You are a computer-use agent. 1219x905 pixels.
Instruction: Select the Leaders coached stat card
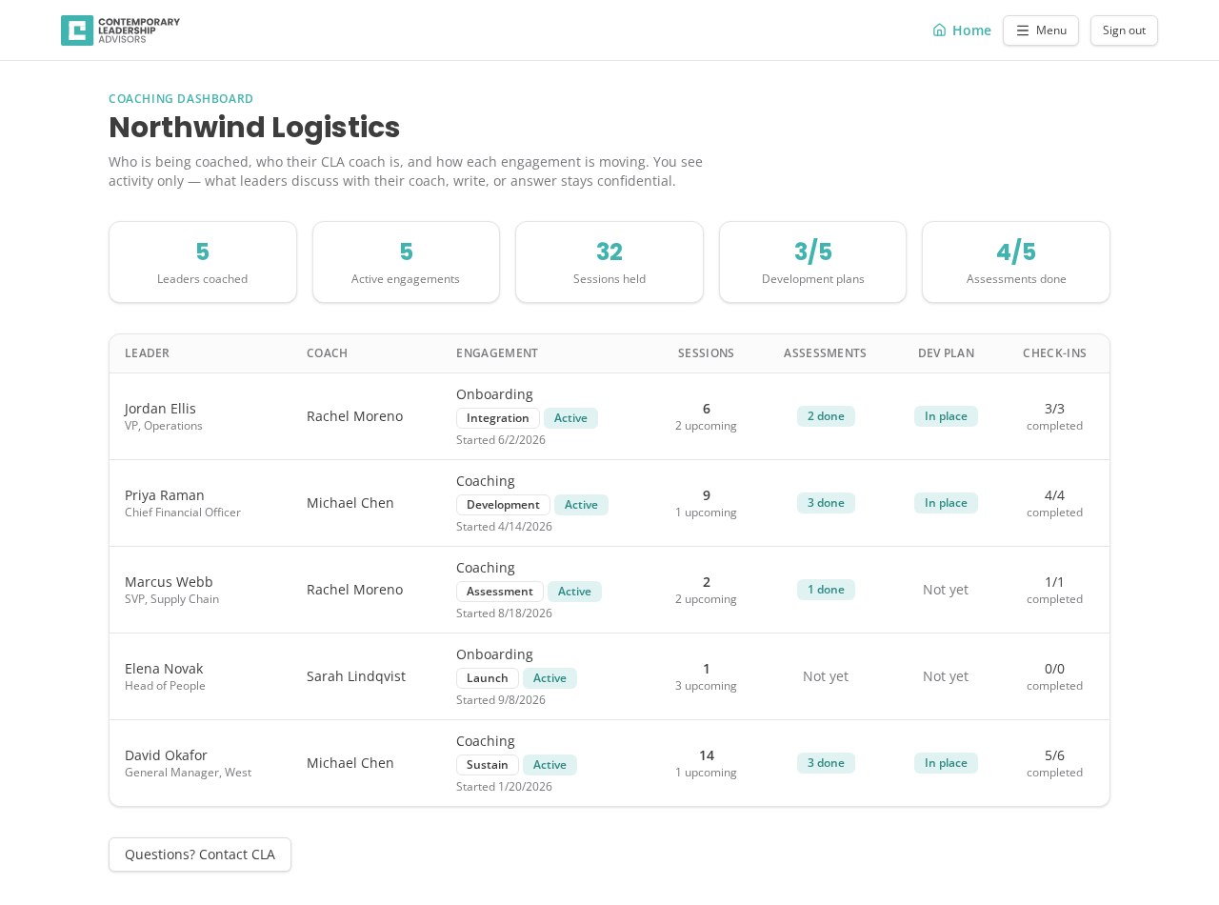[203, 262]
